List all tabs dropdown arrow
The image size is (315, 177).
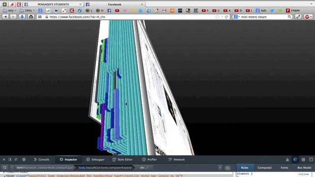(x=311, y=4)
